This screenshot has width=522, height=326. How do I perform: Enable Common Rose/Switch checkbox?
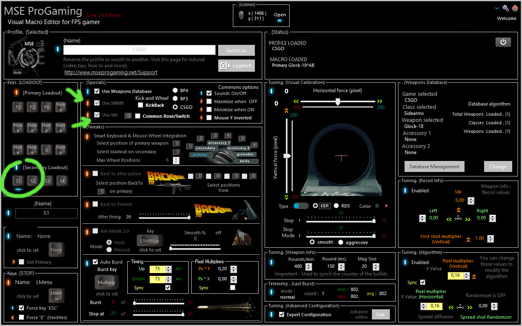[138, 116]
